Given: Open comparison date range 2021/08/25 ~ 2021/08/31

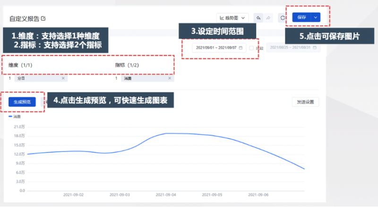Looking at the screenshot, I should click(293, 48).
